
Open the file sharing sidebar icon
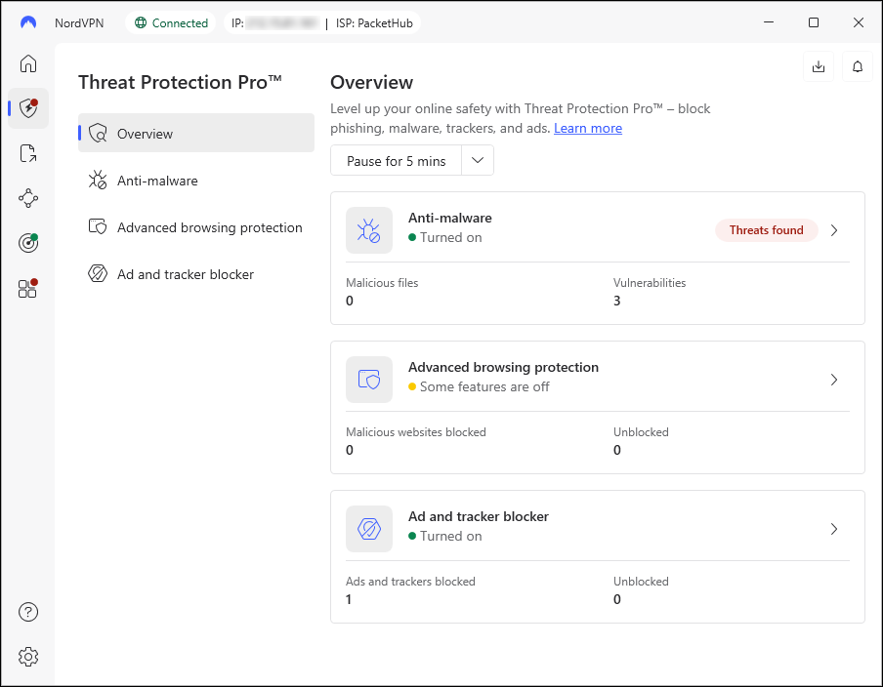coord(28,153)
